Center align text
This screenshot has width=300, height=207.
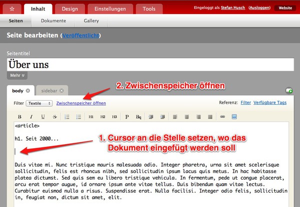click(x=186, y=117)
